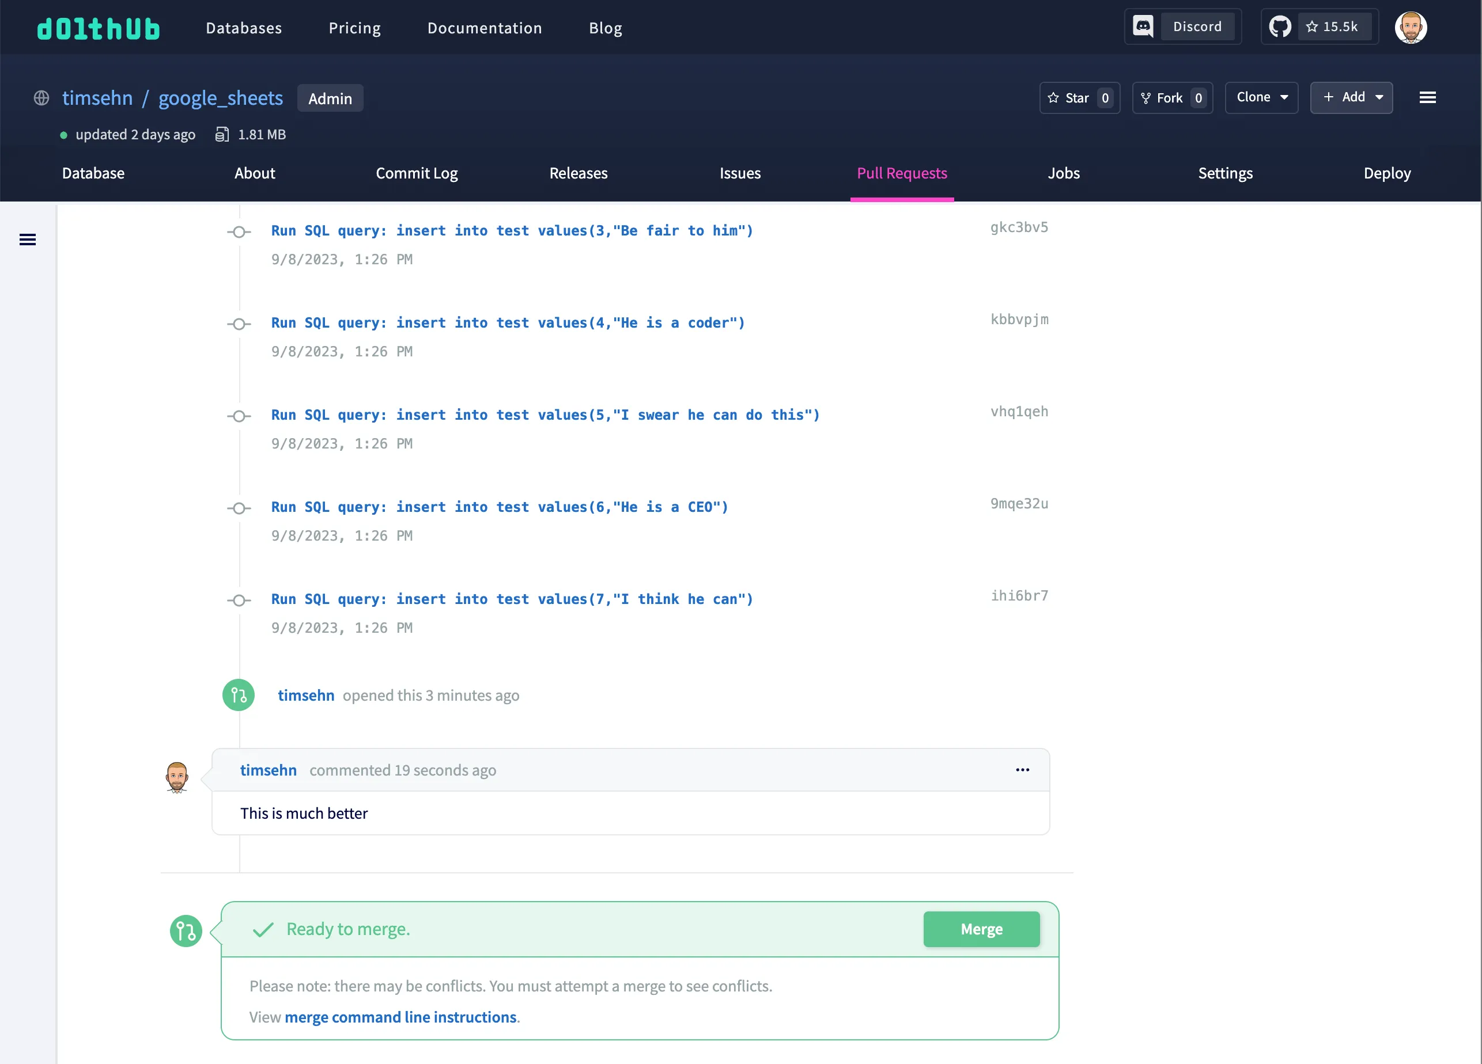
Task: View merge command line instructions
Action: point(400,1016)
